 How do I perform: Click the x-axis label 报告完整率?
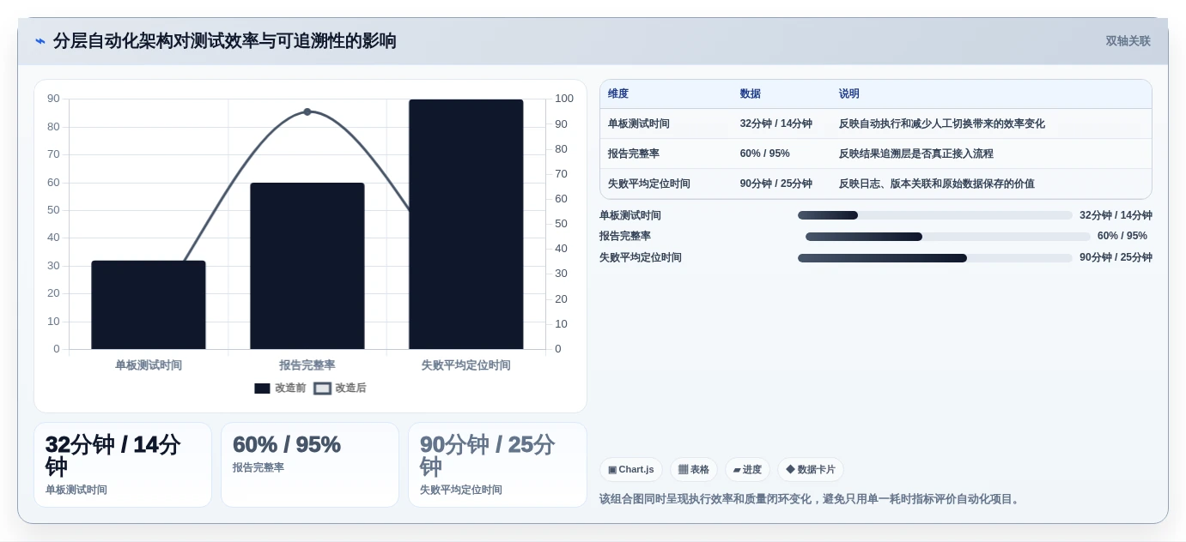click(307, 365)
